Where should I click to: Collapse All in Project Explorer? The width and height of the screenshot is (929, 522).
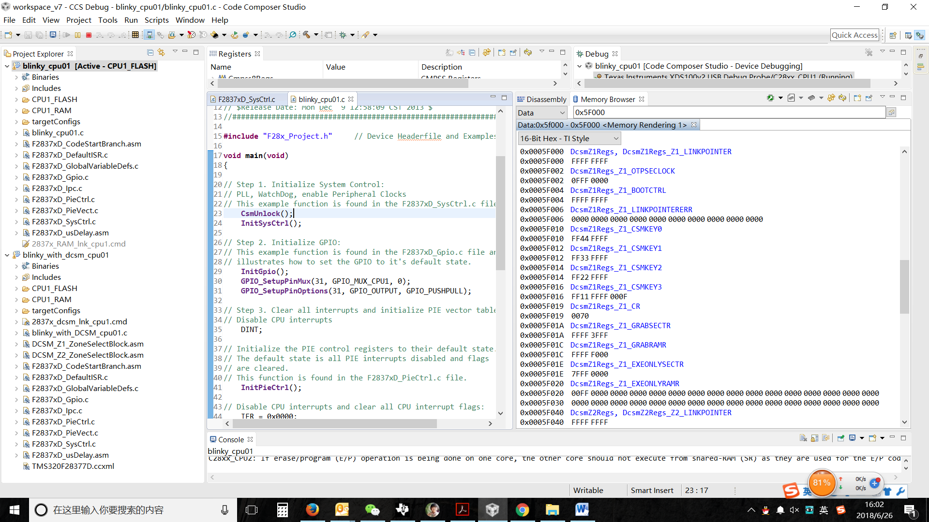[x=150, y=52]
